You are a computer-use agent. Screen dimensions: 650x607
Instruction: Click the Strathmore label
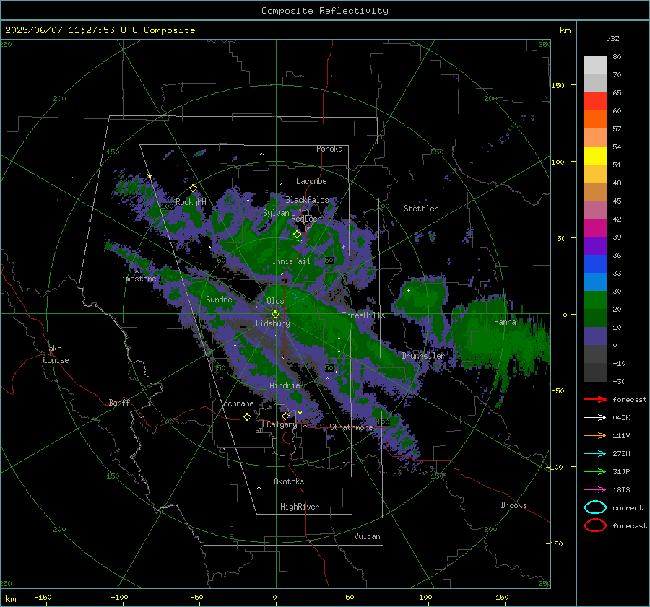point(351,427)
